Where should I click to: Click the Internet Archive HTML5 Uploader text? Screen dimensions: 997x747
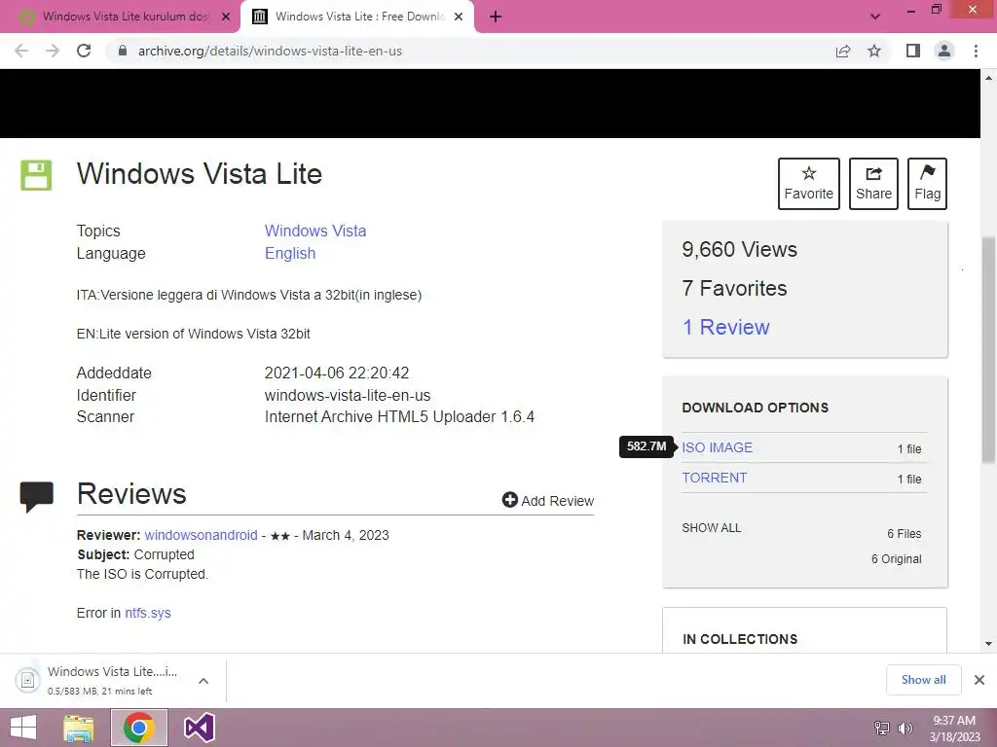coord(399,416)
